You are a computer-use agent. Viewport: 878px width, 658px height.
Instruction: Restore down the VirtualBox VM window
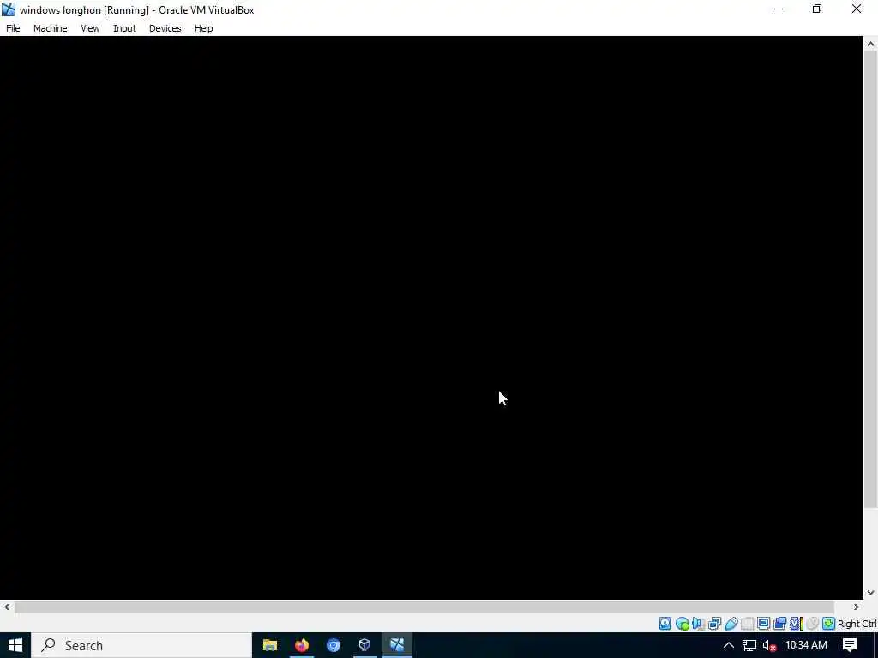[x=817, y=9]
